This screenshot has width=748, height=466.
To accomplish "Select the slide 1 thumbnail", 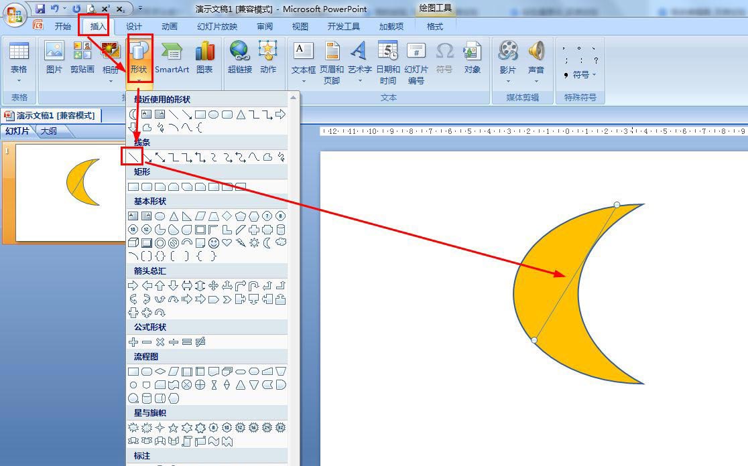I will [70, 193].
